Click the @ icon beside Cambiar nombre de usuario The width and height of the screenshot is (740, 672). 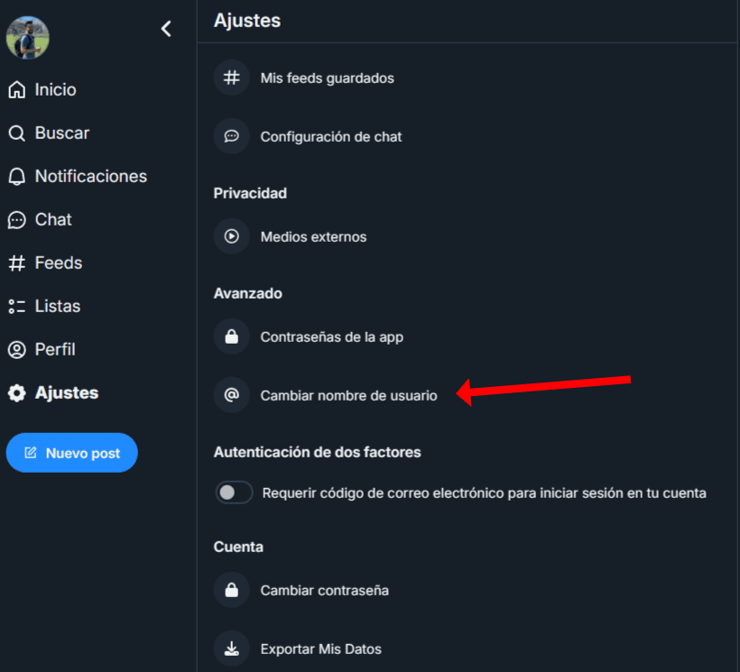[x=231, y=395]
